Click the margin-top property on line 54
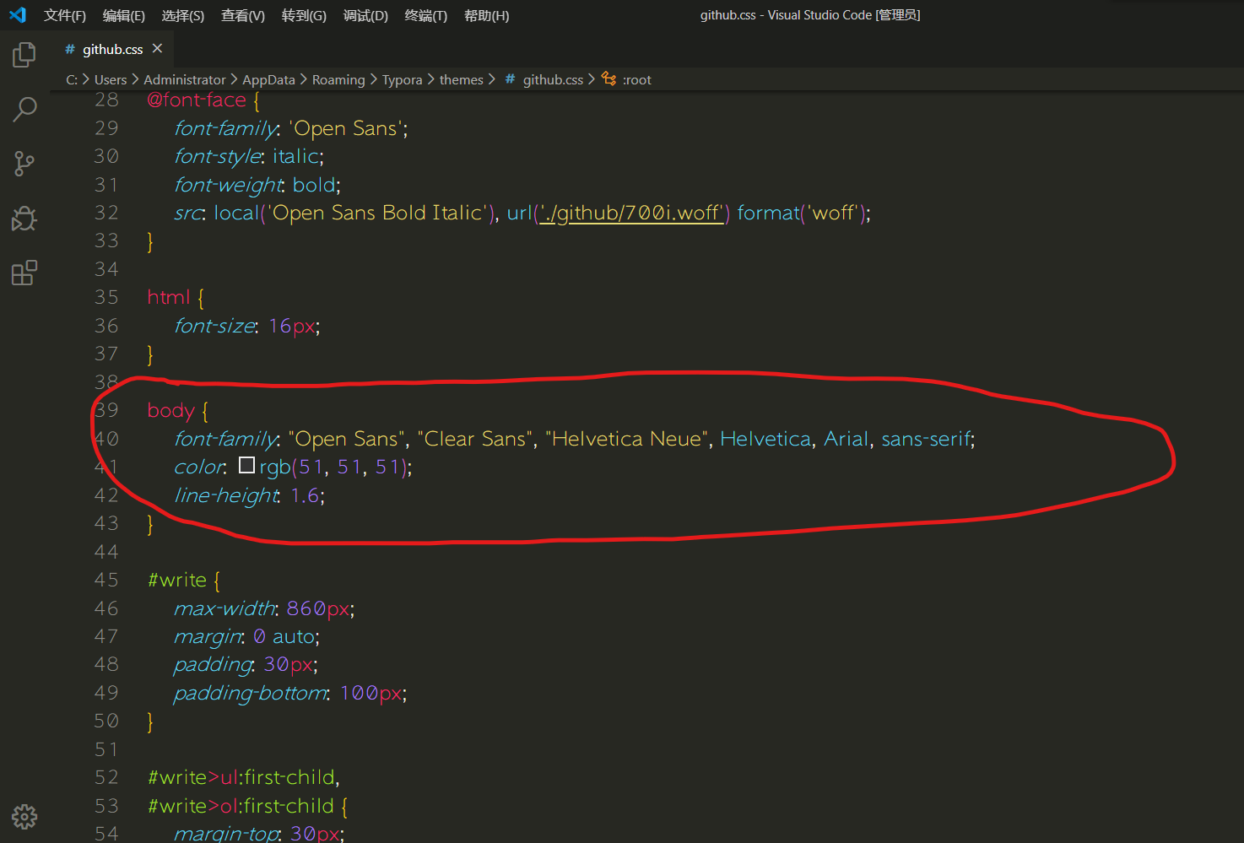Screen dimensions: 1244x843 tap(225, 833)
